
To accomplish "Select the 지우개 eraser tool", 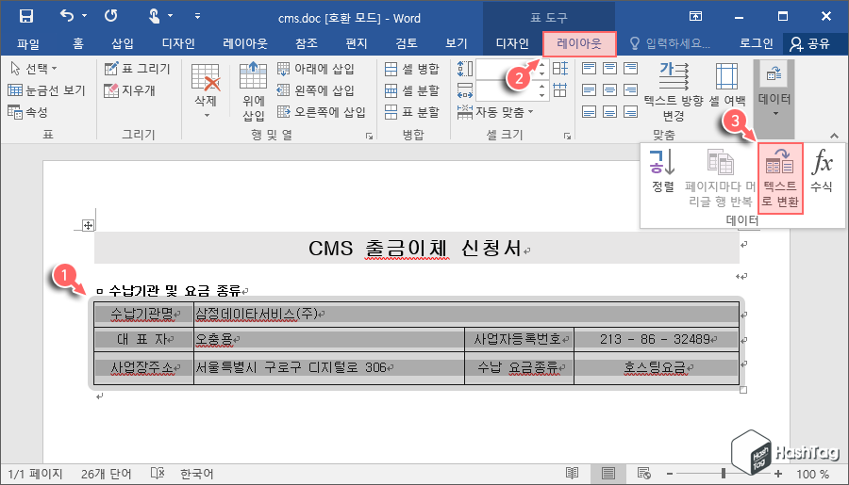I will click(x=130, y=90).
